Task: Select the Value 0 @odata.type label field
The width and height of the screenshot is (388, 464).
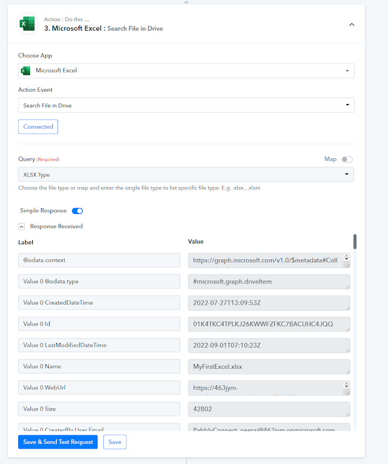Action: (99, 282)
